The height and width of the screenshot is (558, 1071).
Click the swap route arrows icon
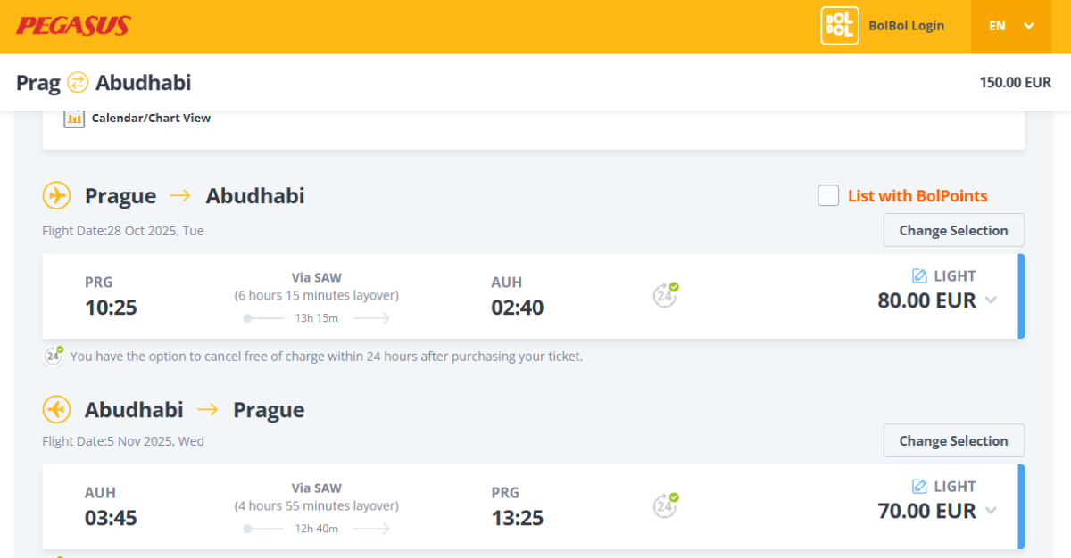(79, 83)
